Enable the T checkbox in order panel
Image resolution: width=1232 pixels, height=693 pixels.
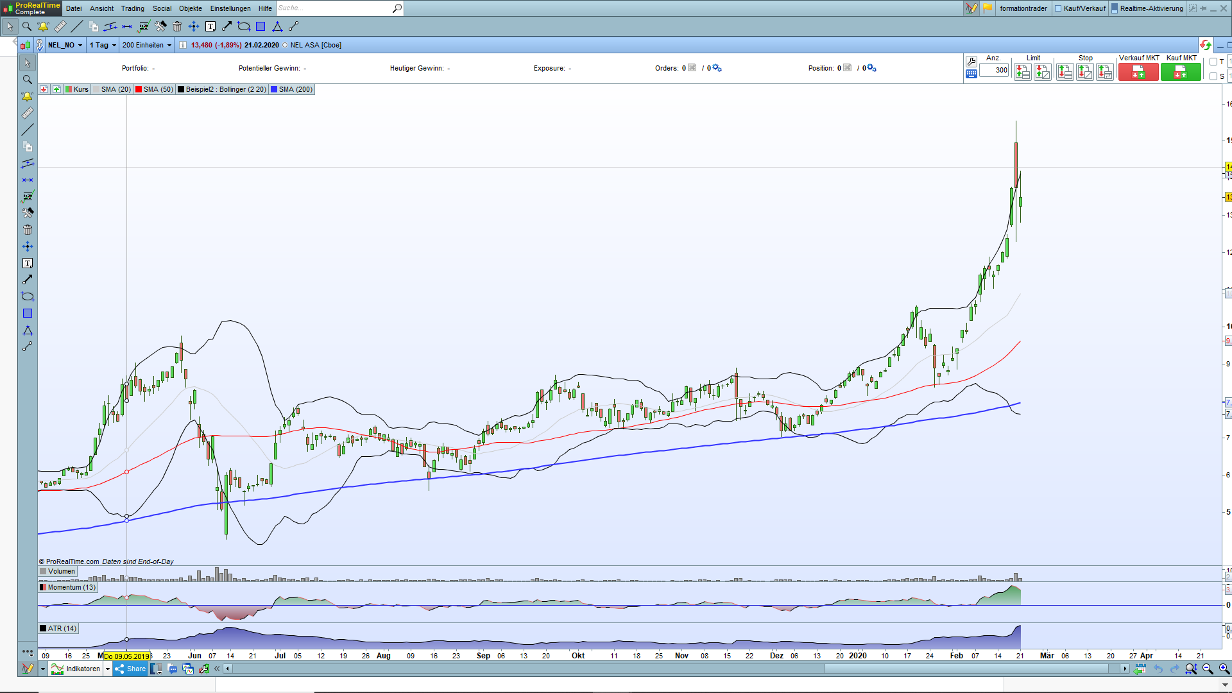[1213, 62]
